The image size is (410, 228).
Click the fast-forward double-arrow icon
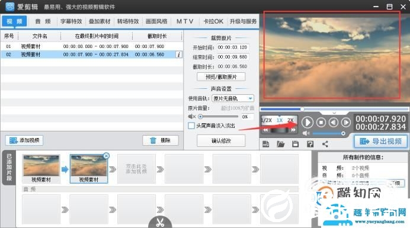coord(293,130)
